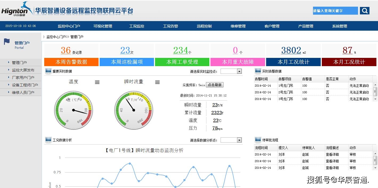Click the 234 work orders link
This screenshot has height=188, width=378.
181,50
